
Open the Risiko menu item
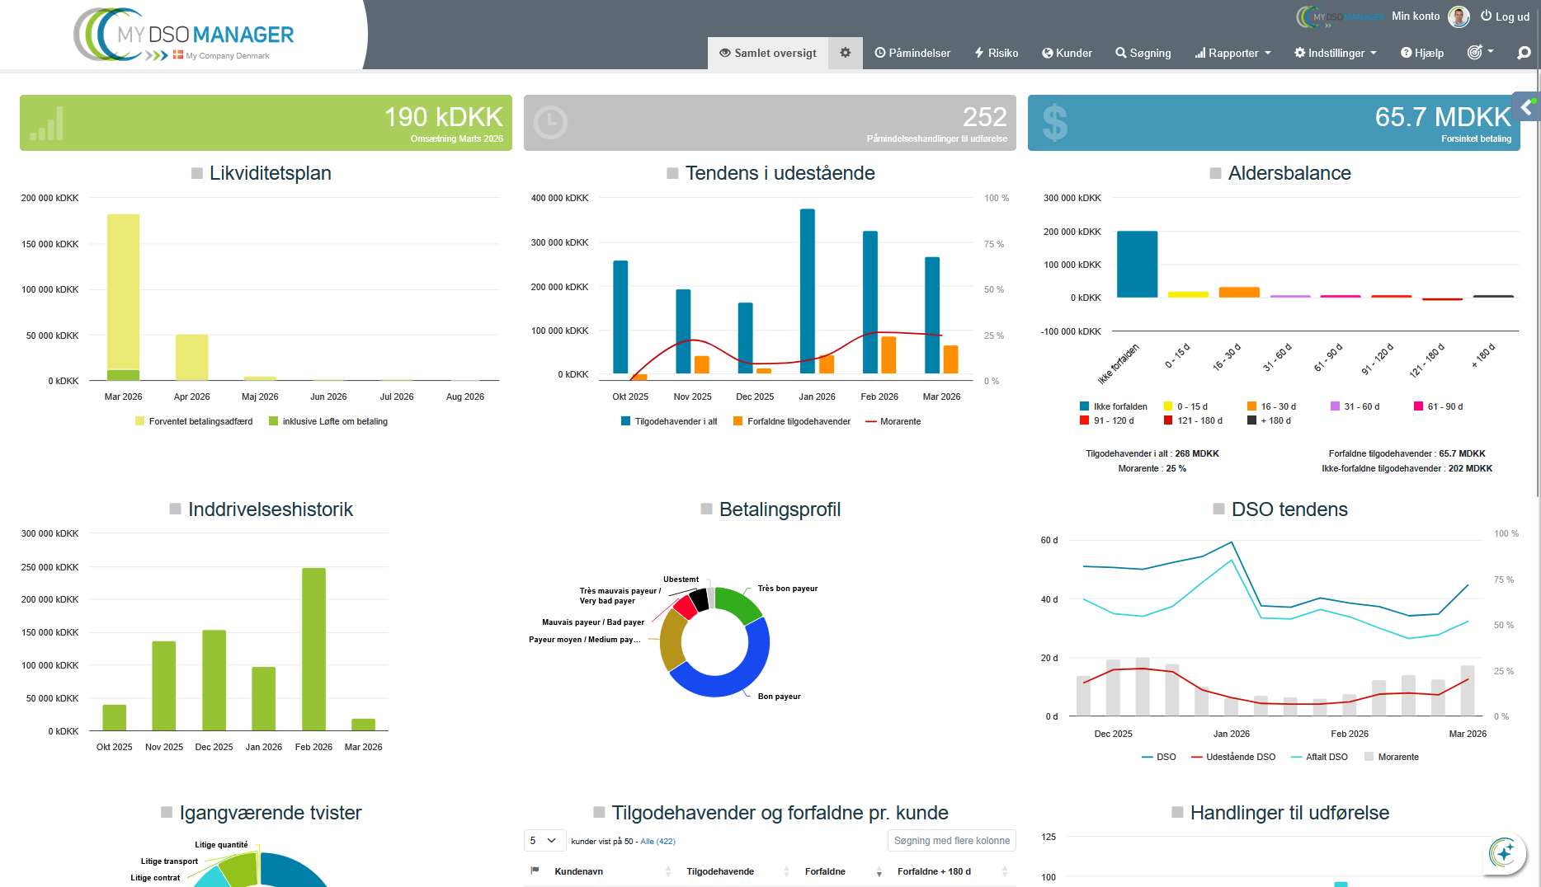coord(996,53)
